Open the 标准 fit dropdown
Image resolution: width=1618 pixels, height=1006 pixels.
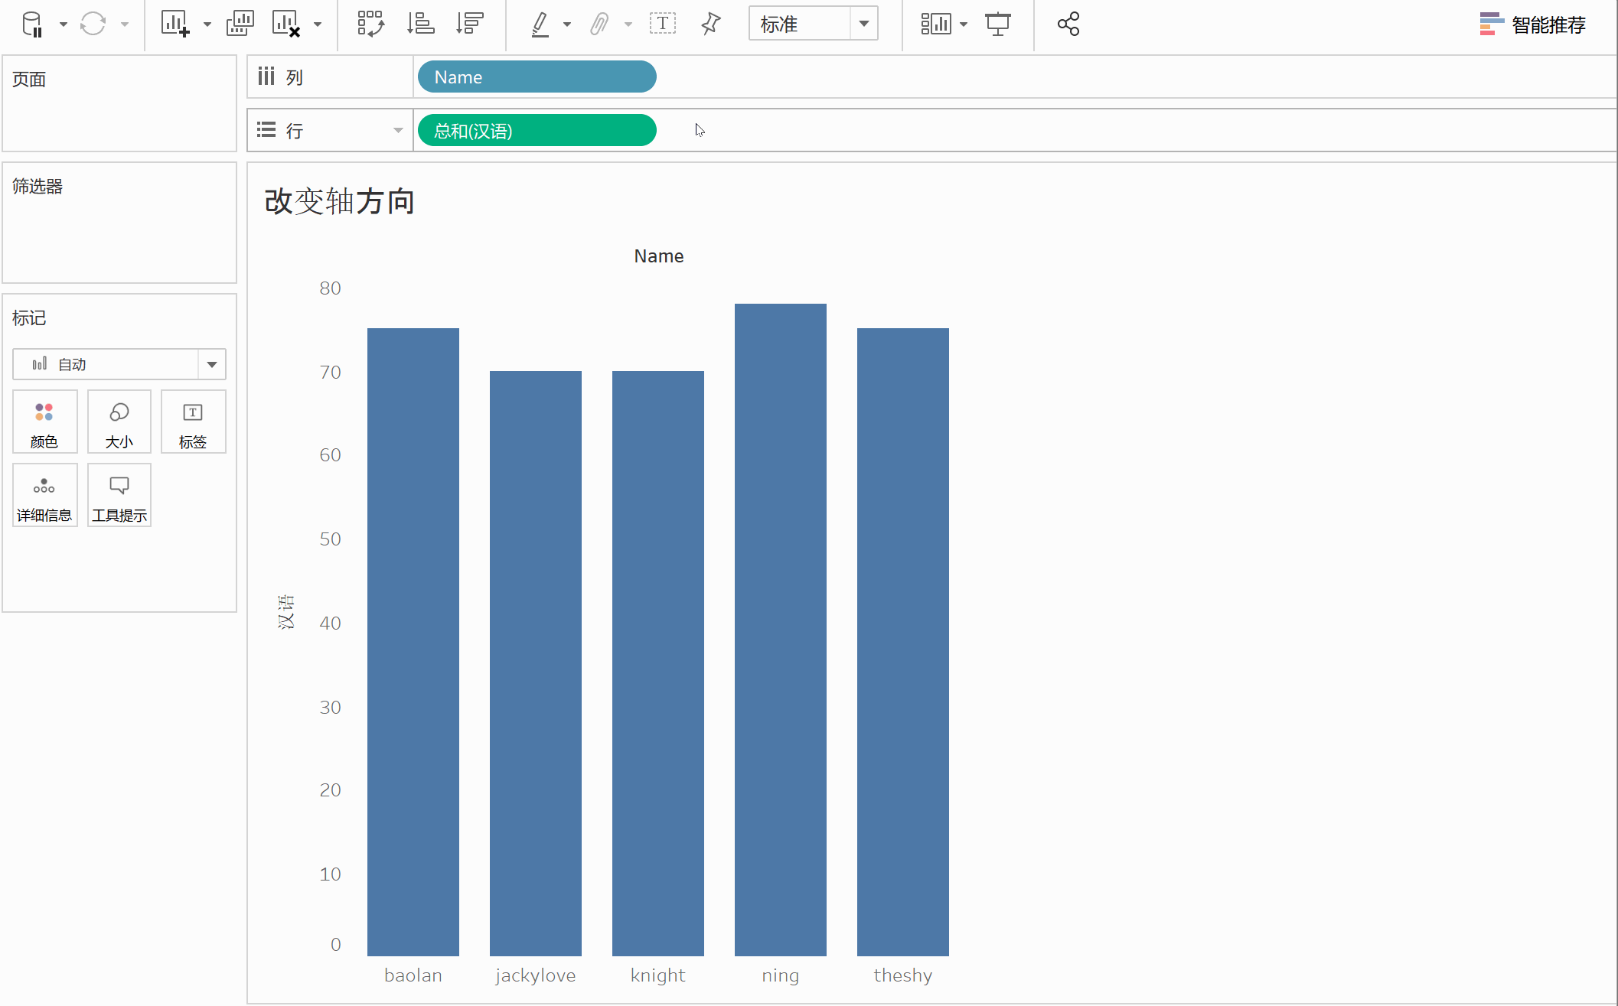[x=863, y=24]
